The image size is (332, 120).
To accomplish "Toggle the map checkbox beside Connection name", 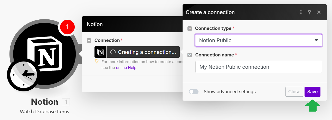I will point(190,55).
